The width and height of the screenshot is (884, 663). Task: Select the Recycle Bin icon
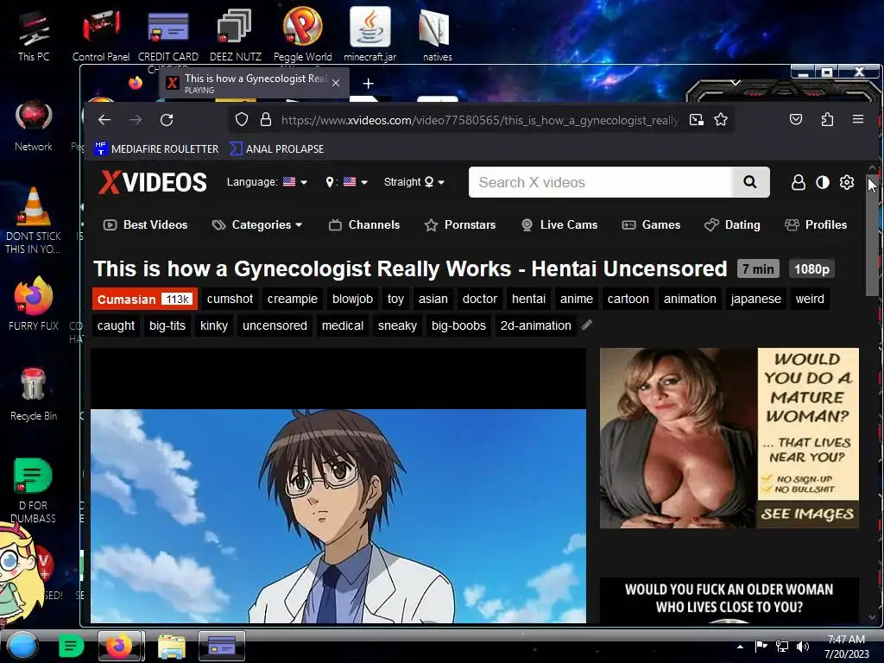click(x=34, y=394)
